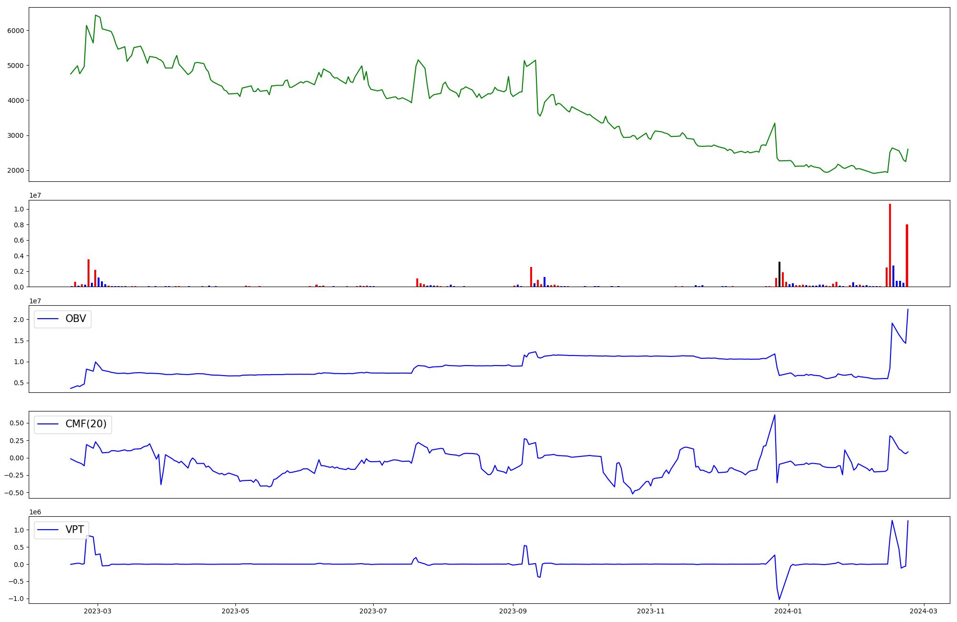Image resolution: width=957 pixels, height=622 pixels.
Task: Click the 2000 tick on the price axis
Action: (16, 171)
